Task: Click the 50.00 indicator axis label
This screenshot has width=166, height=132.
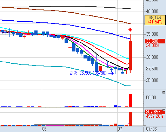Action: [x=151, y=97]
